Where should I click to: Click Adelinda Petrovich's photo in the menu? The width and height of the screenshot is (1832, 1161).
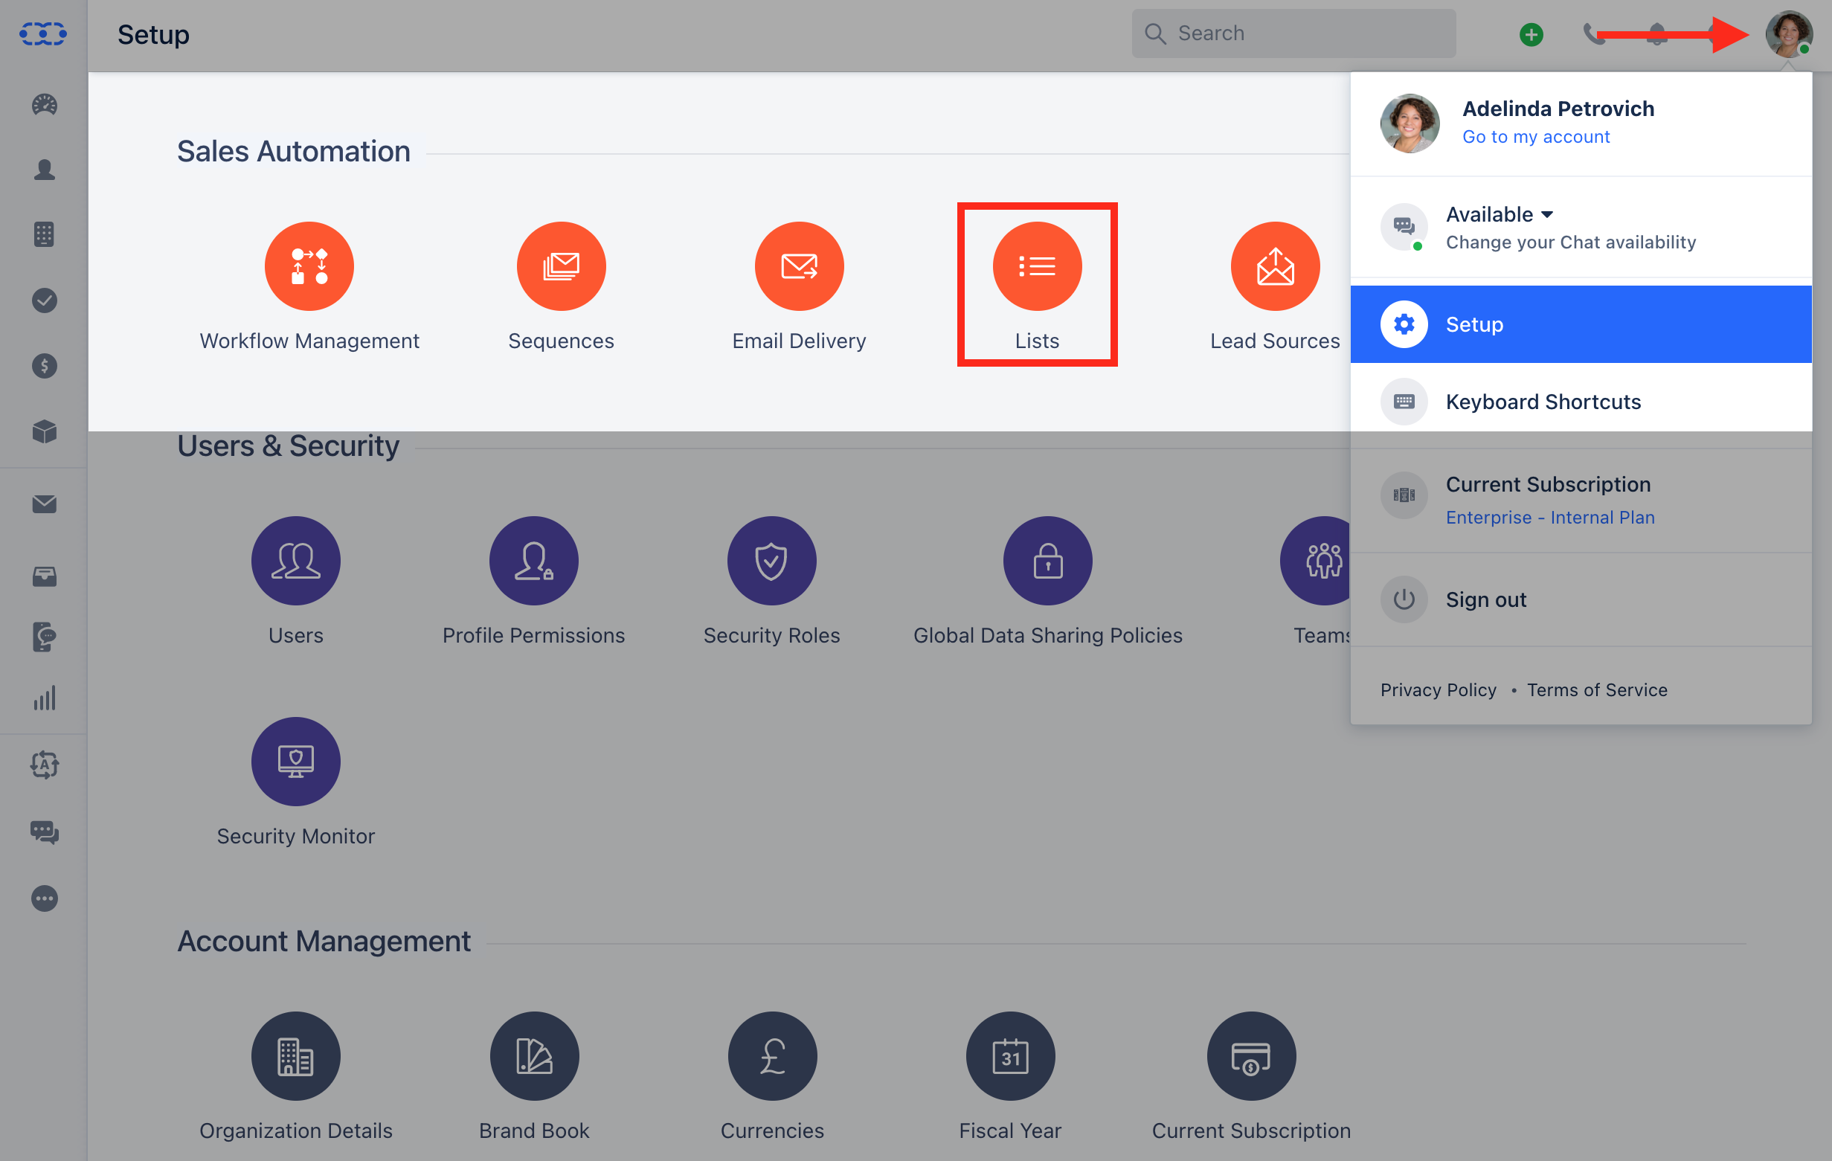click(1410, 123)
